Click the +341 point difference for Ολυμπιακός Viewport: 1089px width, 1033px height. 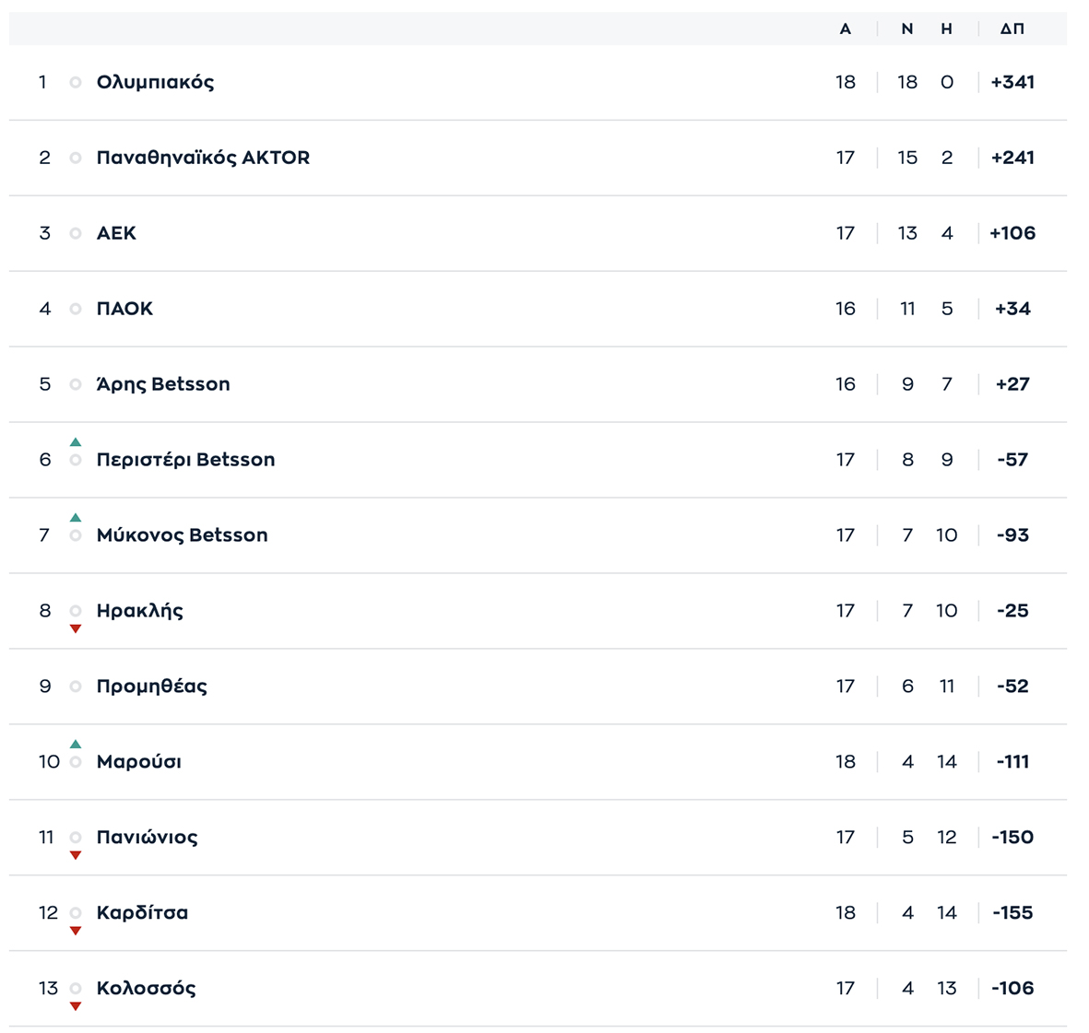1012,82
